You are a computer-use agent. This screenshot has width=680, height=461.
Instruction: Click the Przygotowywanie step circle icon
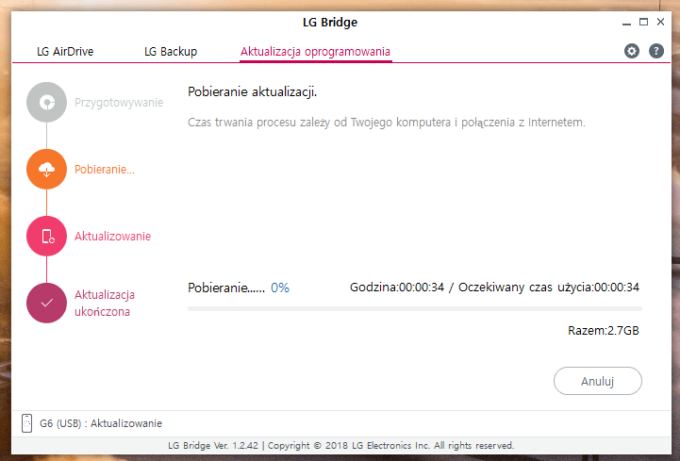pos(46,103)
